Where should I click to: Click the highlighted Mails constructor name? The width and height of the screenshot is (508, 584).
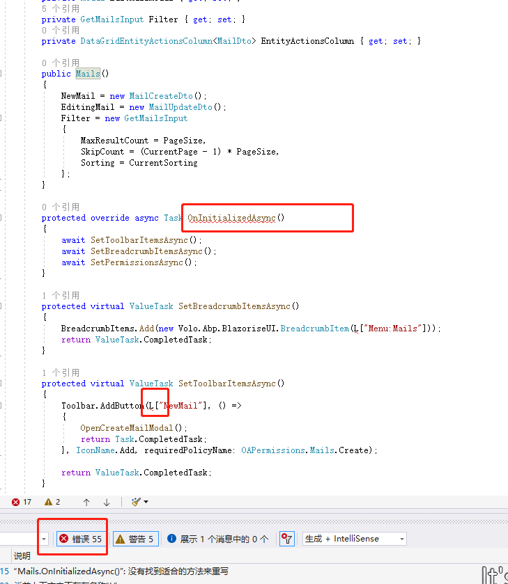[88, 74]
